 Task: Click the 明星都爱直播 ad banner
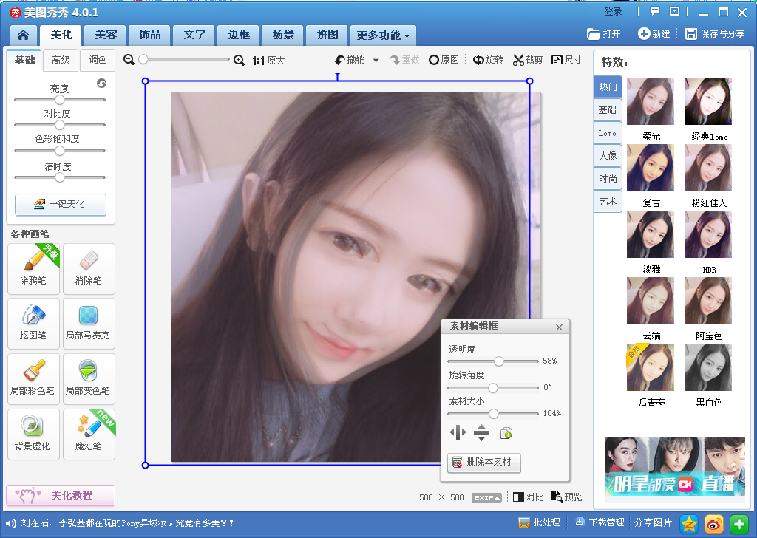point(674,466)
